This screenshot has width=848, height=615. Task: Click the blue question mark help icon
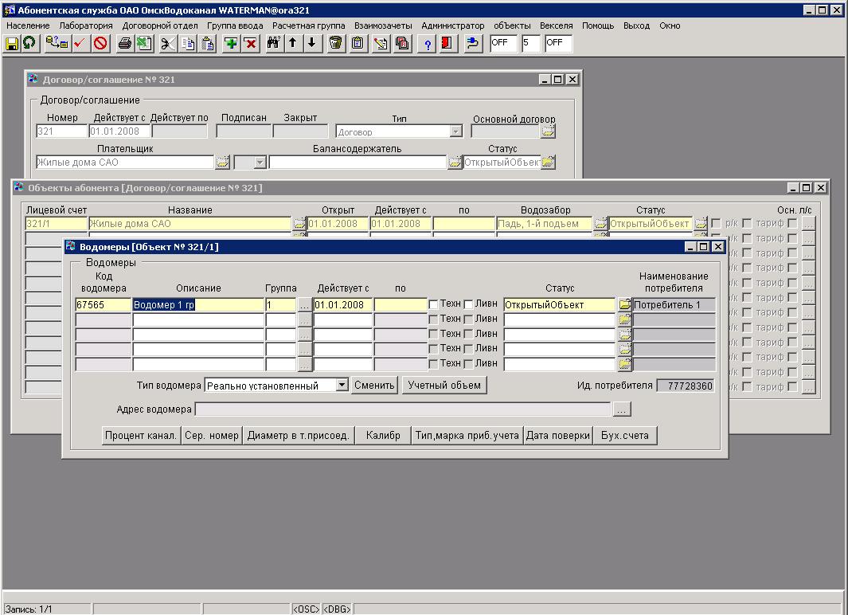coord(428,43)
